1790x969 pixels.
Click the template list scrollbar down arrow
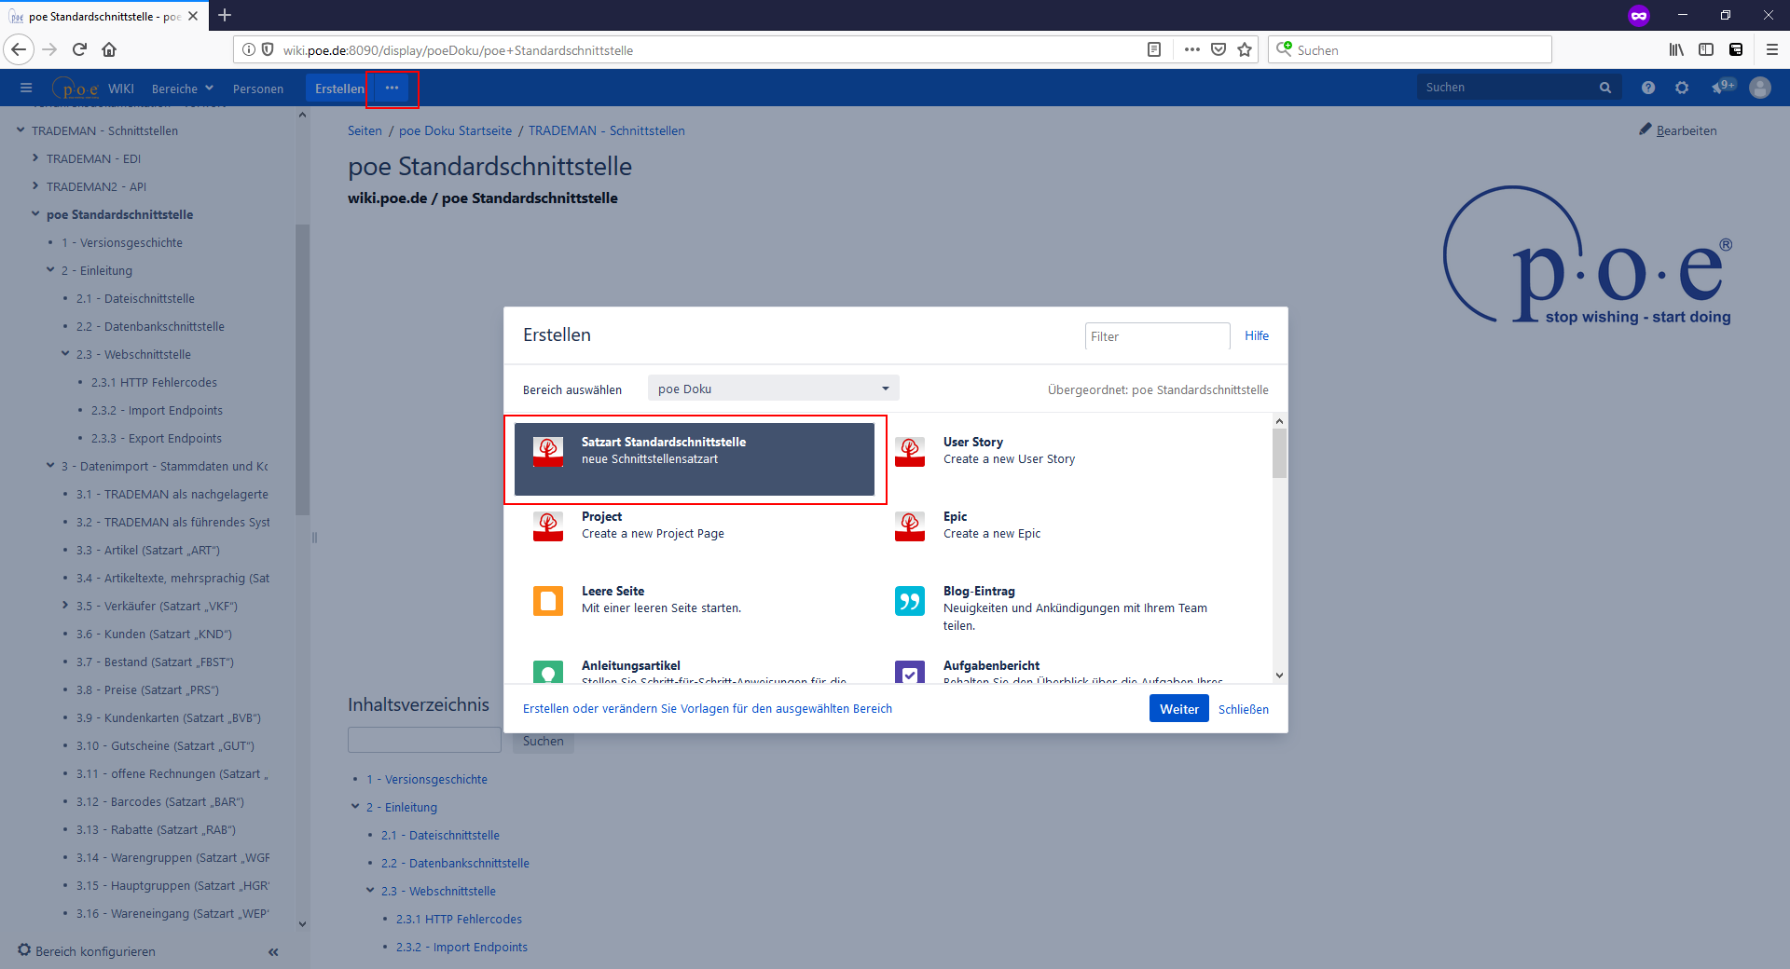(1279, 675)
